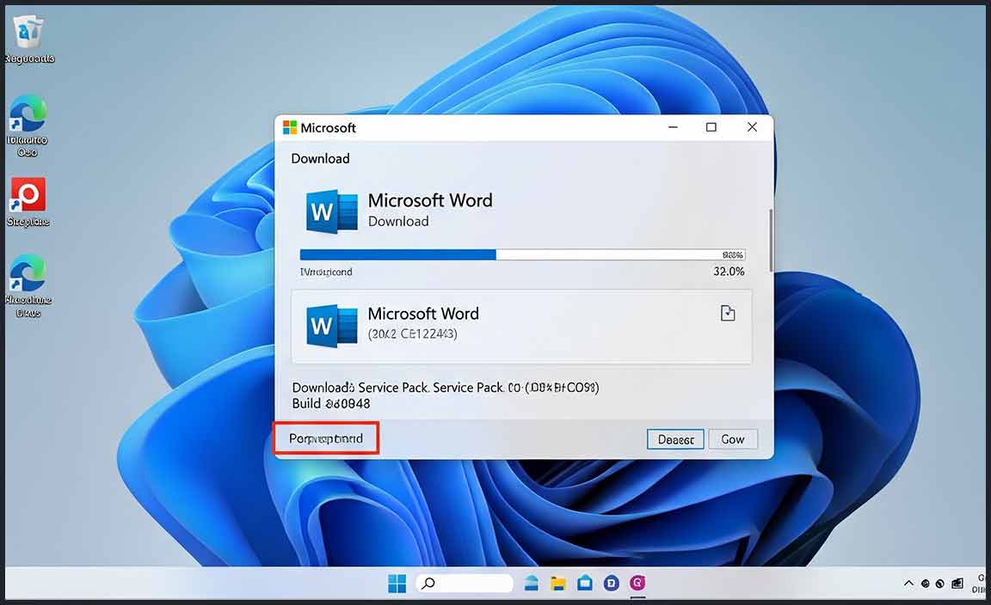
Task: Open the Recycle Bin desktop icon
Action: (28, 34)
